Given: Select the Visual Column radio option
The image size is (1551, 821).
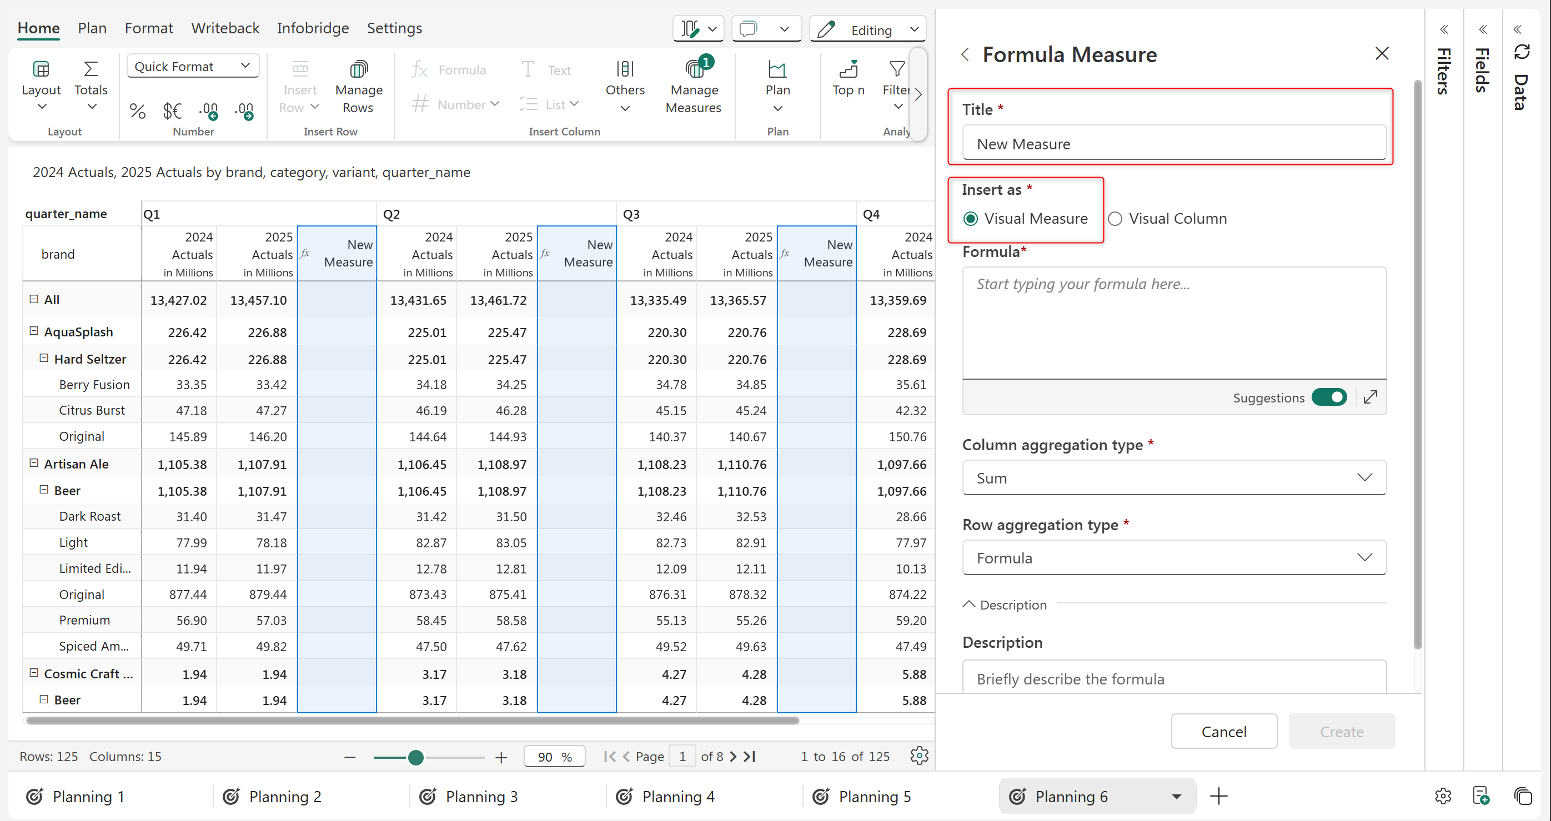Looking at the screenshot, I should tap(1115, 219).
